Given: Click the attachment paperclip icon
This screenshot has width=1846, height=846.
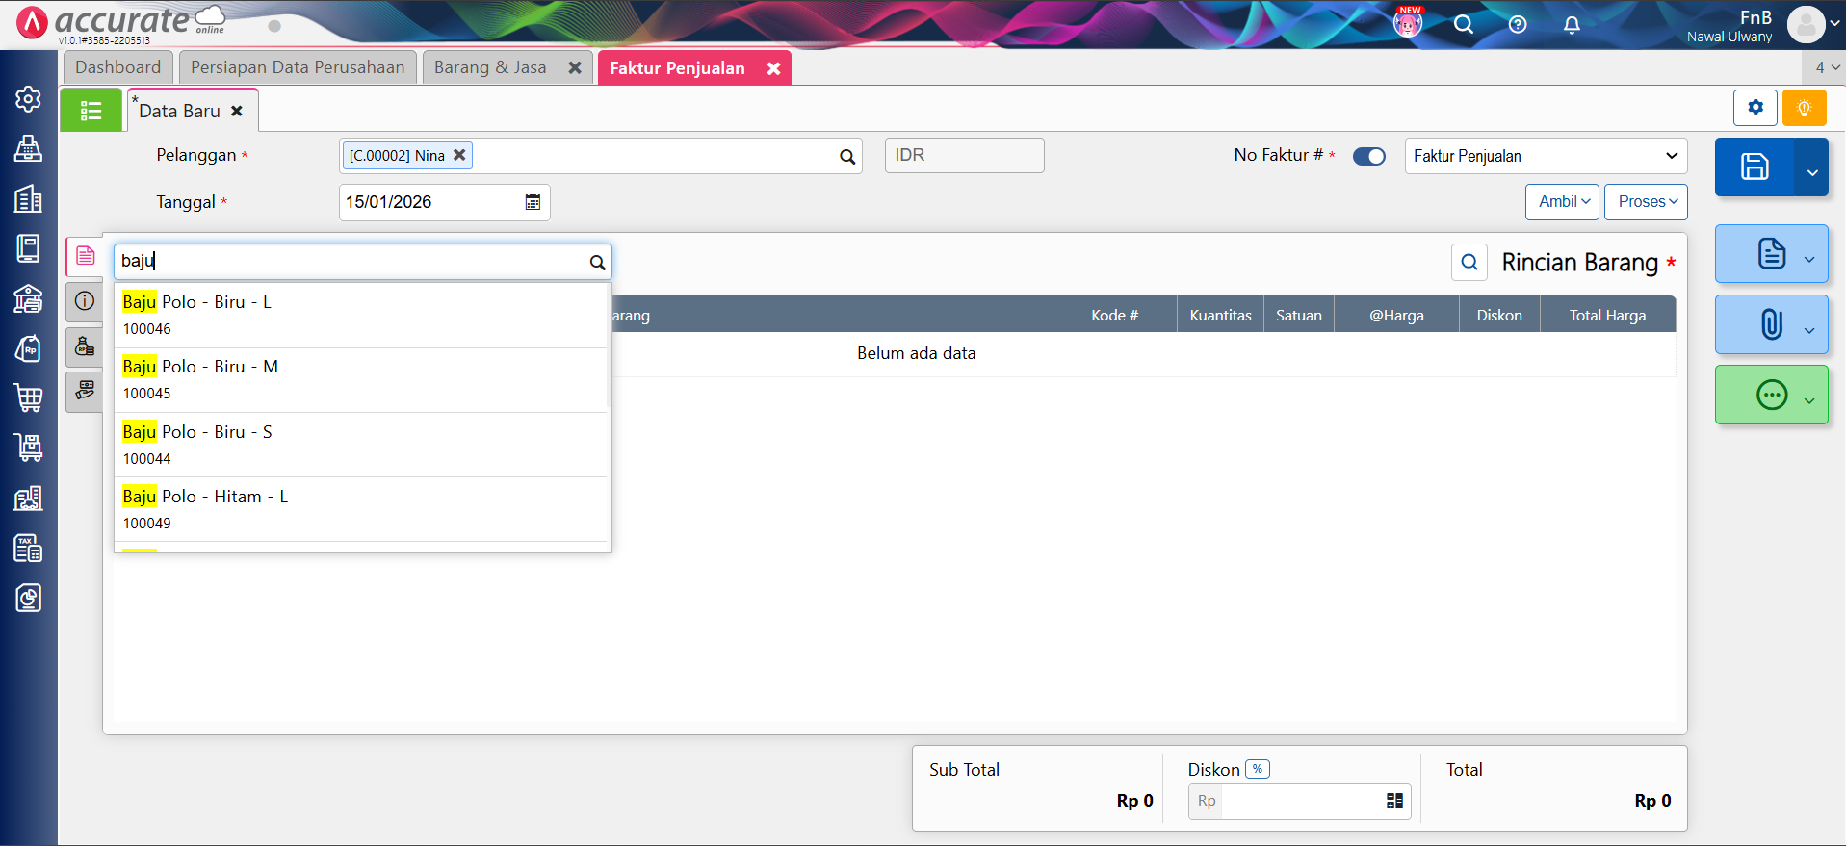Looking at the screenshot, I should coord(1771,325).
